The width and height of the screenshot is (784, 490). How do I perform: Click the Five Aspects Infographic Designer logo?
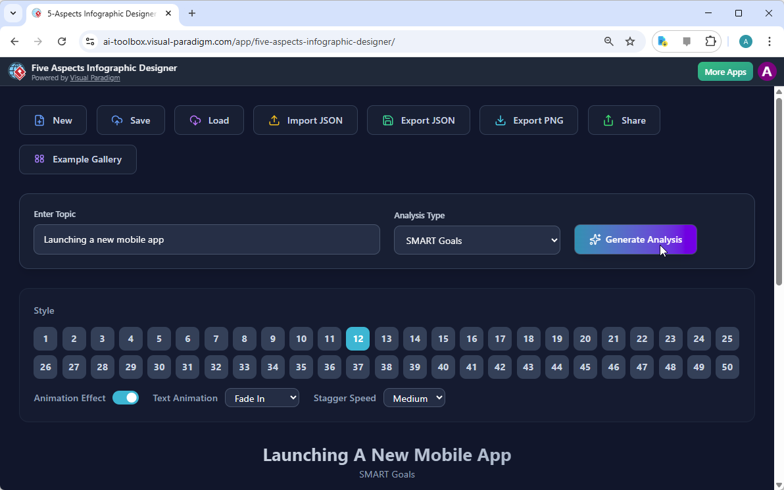pyautogui.click(x=16, y=71)
